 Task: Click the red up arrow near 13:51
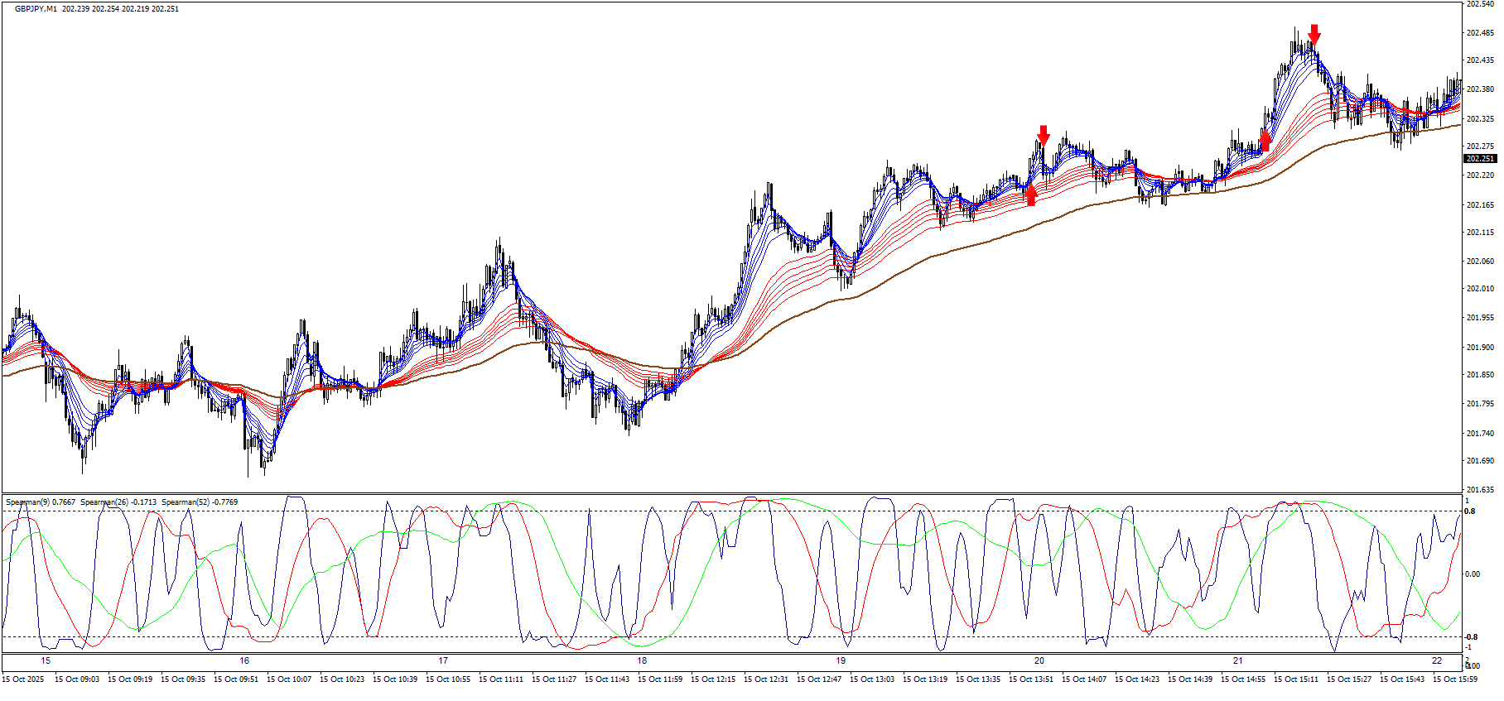(1031, 195)
